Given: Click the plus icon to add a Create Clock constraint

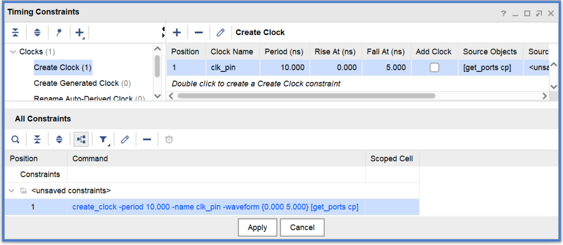Looking at the screenshot, I should coord(177,33).
